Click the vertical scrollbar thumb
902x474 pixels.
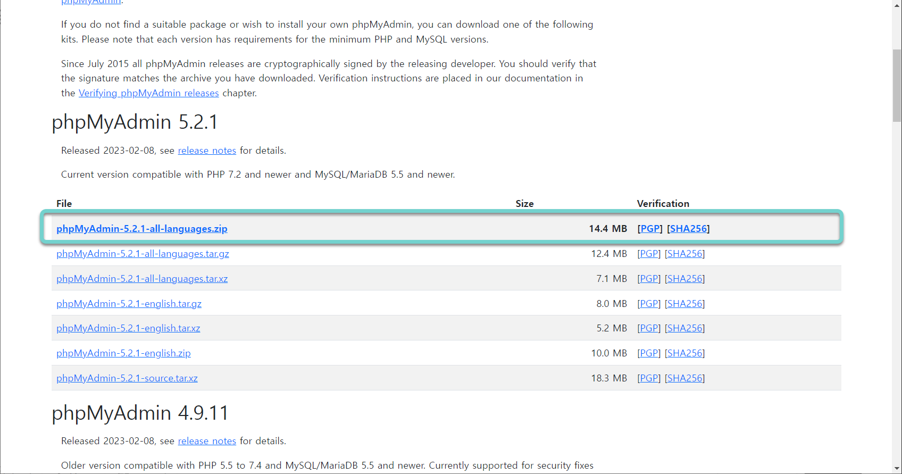pyautogui.click(x=897, y=86)
